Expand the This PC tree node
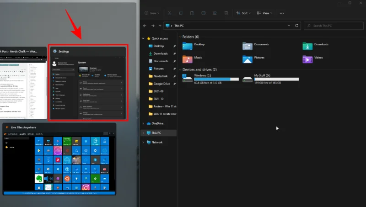 click(143, 133)
